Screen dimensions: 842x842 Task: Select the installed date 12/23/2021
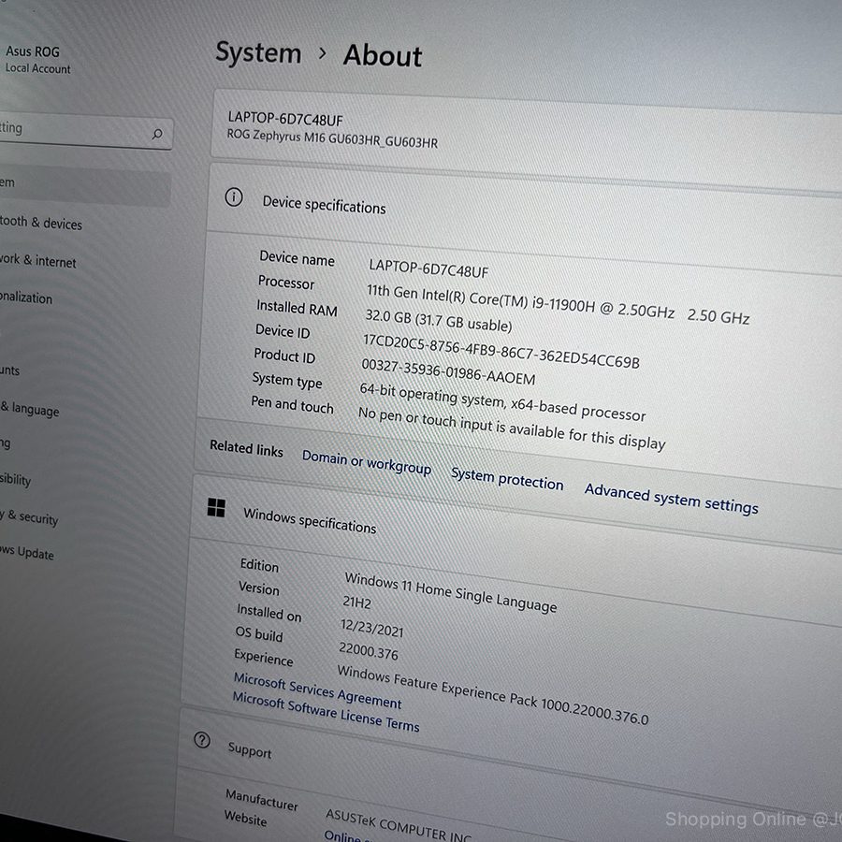tap(371, 627)
